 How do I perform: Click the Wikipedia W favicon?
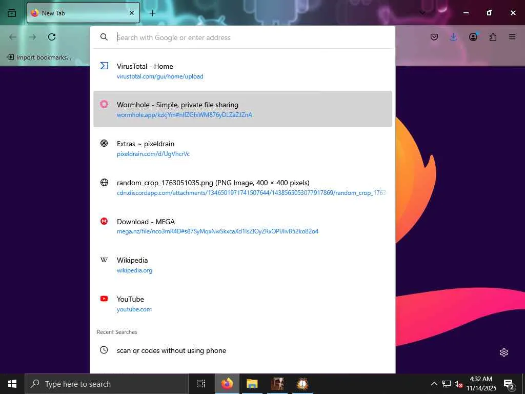click(x=104, y=260)
